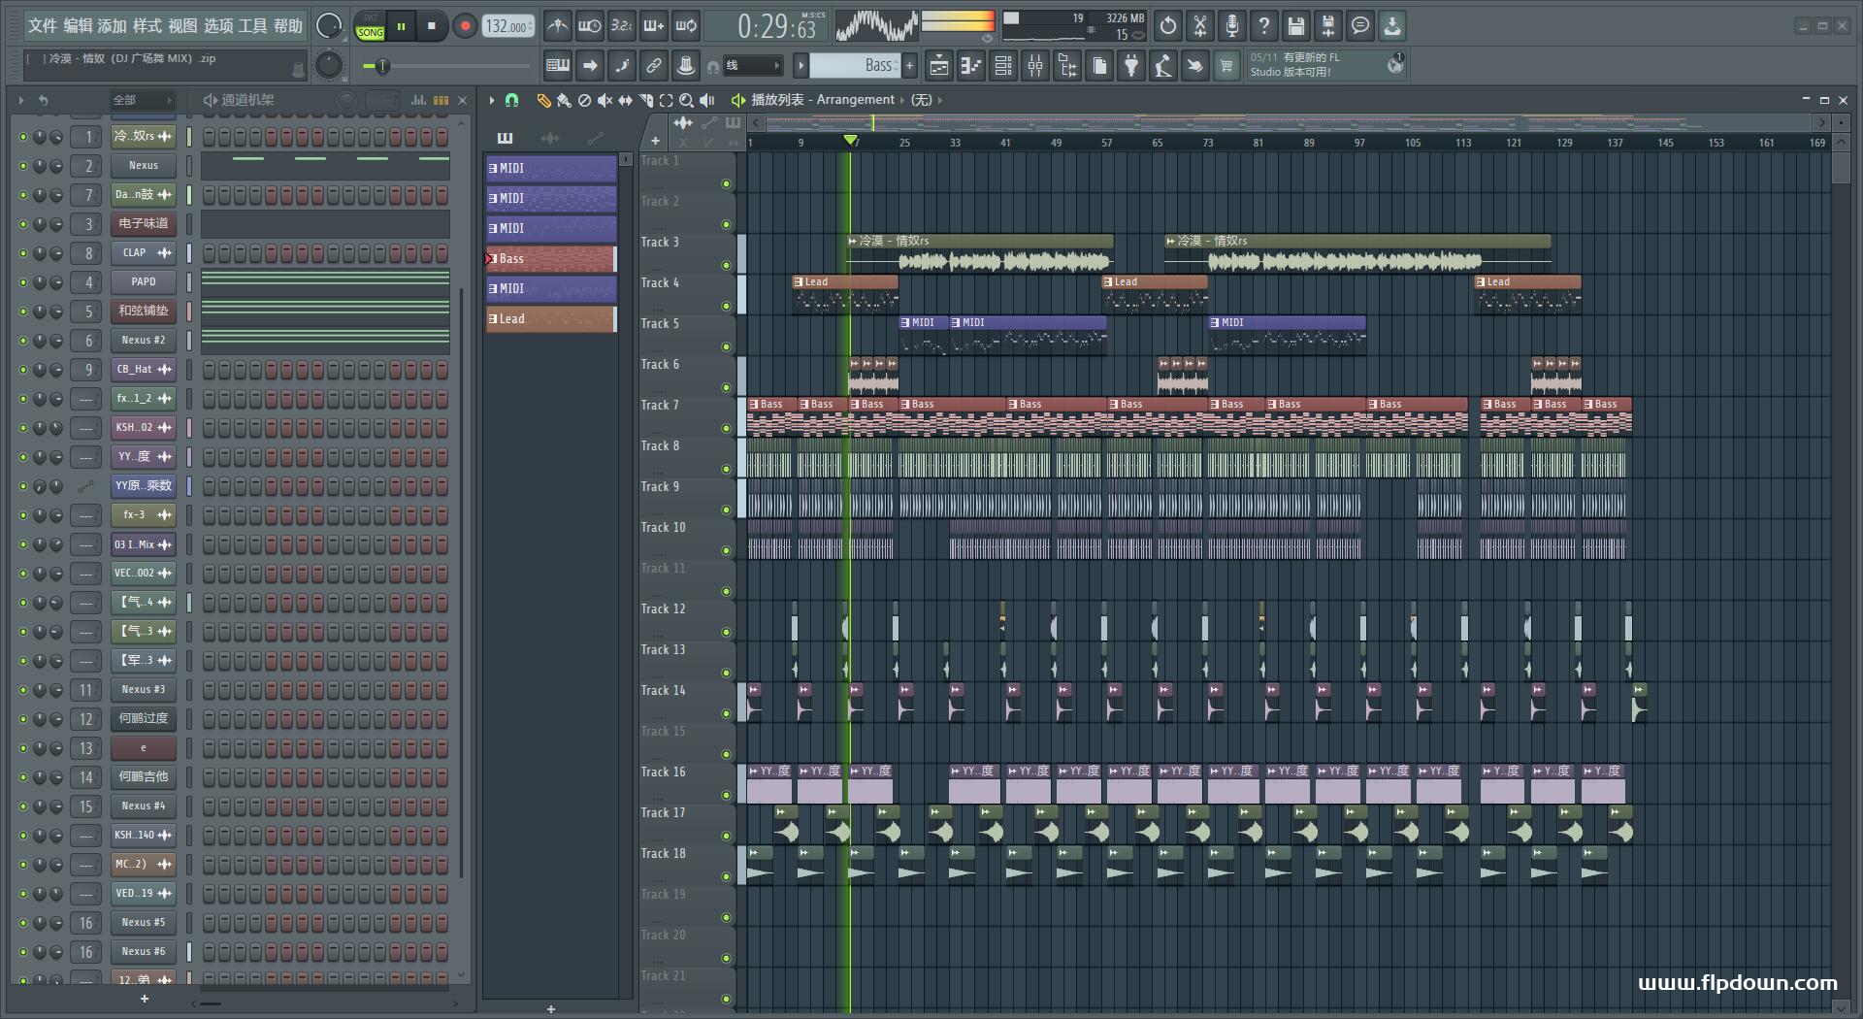Open the plugin picker plug icon
Image resolution: width=1863 pixels, height=1019 pixels.
coord(1131,66)
